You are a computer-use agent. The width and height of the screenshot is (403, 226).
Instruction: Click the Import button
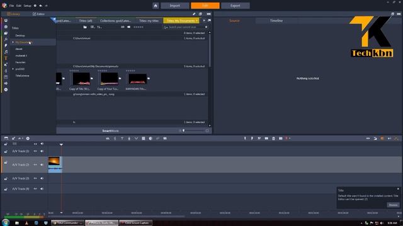click(175, 6)
